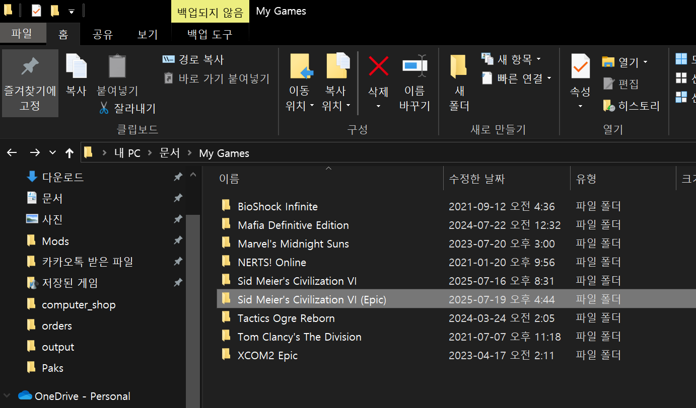Viewport: 696px width, 408px height.
Task: Select the BioShock Infinite folder
Action: [x=277, y=206]
